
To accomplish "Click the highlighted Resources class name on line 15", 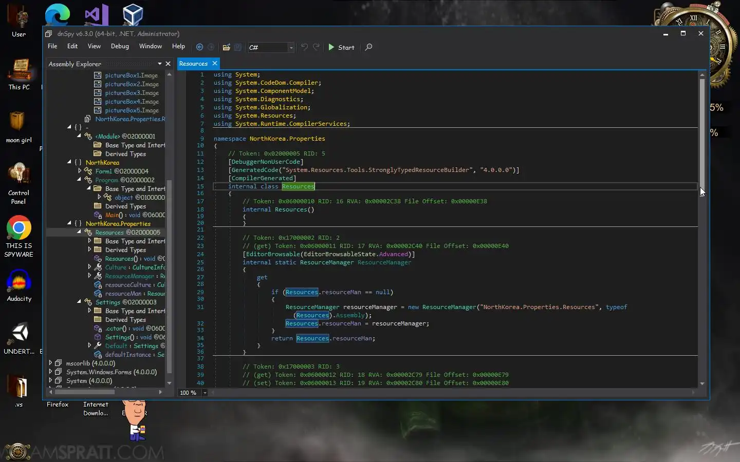I will pos(298,186).
